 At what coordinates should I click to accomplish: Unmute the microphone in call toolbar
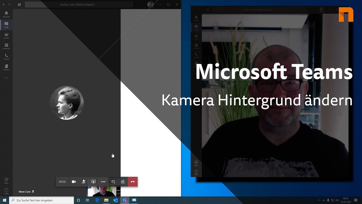(x=84, y=182)
